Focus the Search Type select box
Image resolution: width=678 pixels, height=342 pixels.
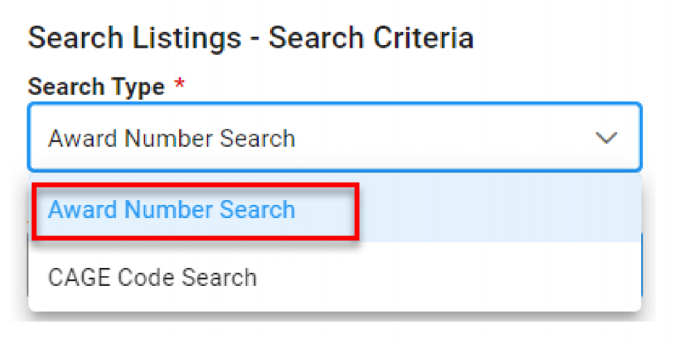pos(334,138)
